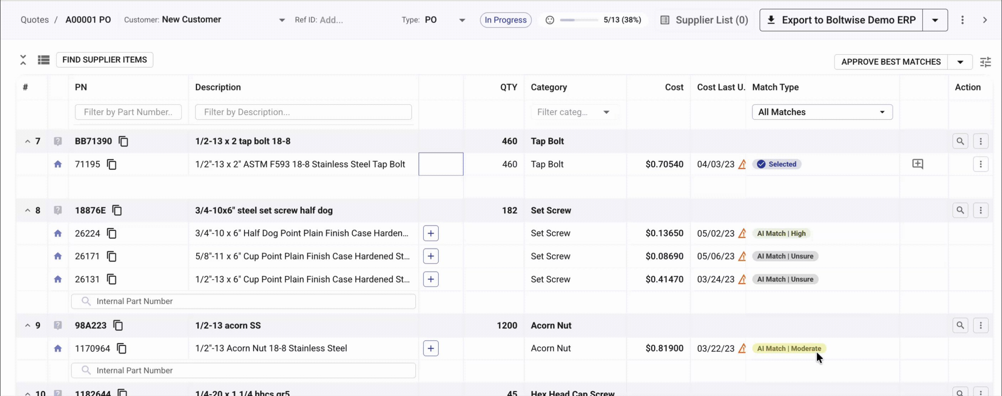Collapse row 8 set screw group
Image resolution: width=1002 pixels, height=396 pixels.
click(28, 210)
